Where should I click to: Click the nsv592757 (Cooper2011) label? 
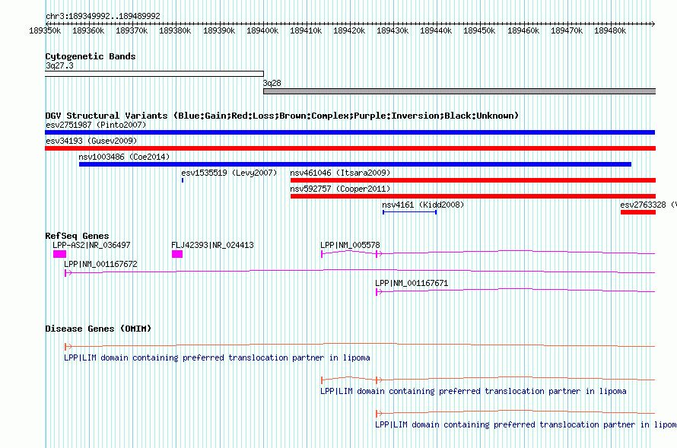[x=340, y=189]
